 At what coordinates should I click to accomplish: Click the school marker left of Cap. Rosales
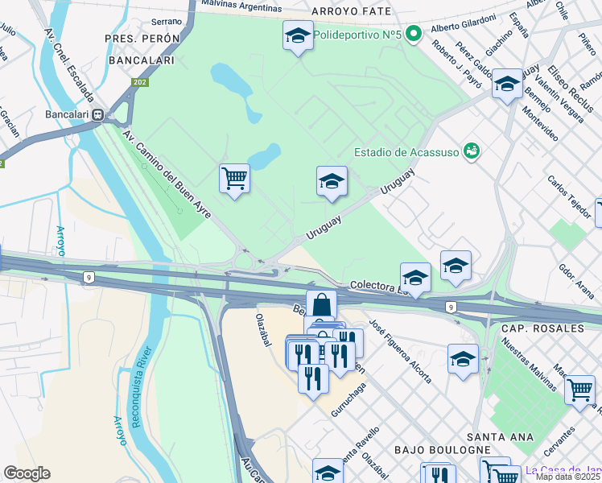pyautogui.click(x=463, y=360)
